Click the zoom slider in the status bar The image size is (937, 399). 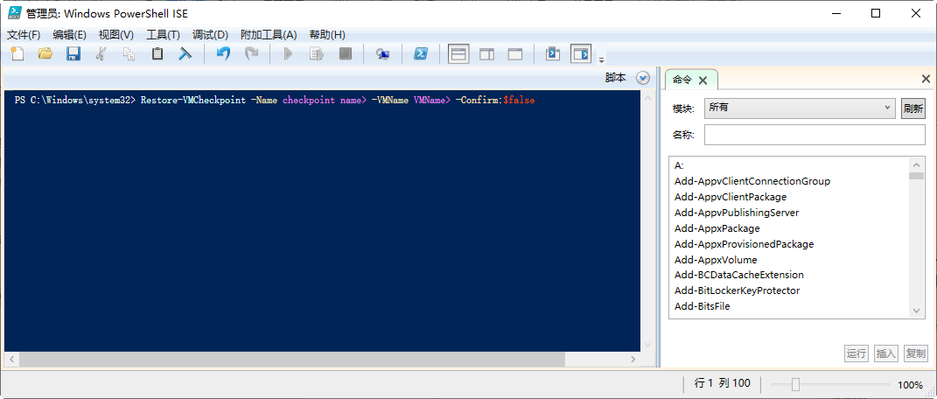pyautogui.click(x=795, y=385)
